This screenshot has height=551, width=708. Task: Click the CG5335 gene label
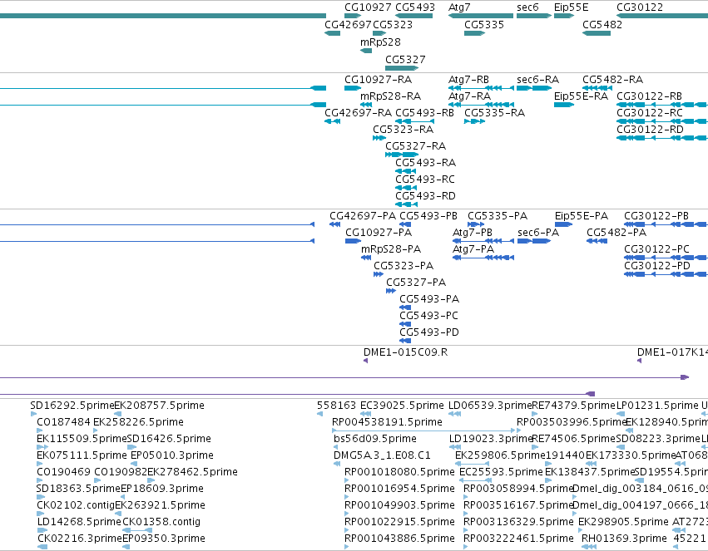click(x=484, y=24)
